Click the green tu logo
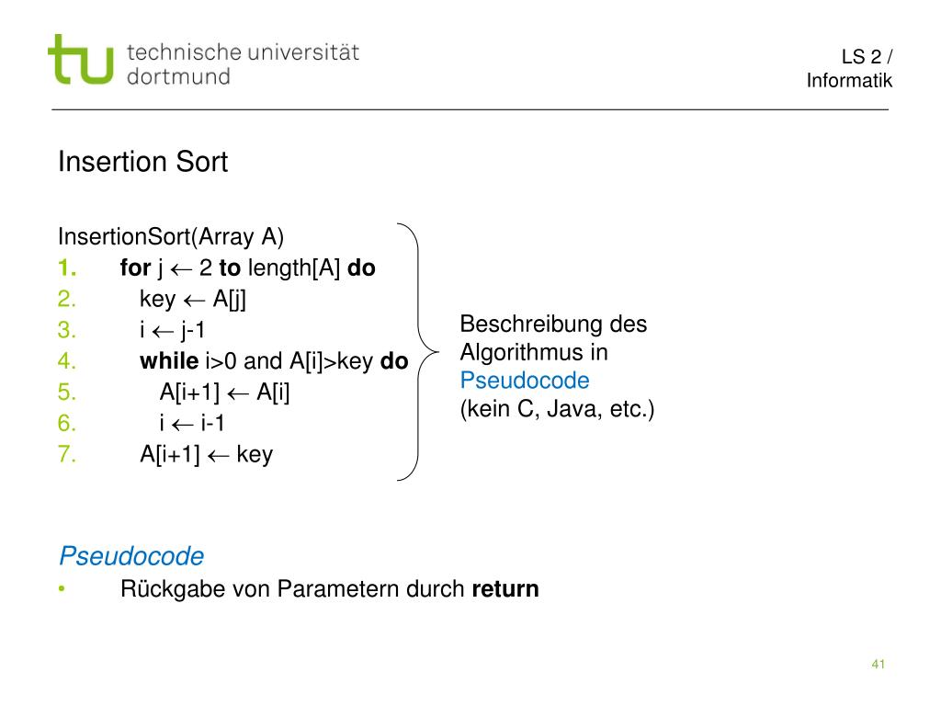Image resolution: width=941 pixels, height=706 pixels. point(81,59)
